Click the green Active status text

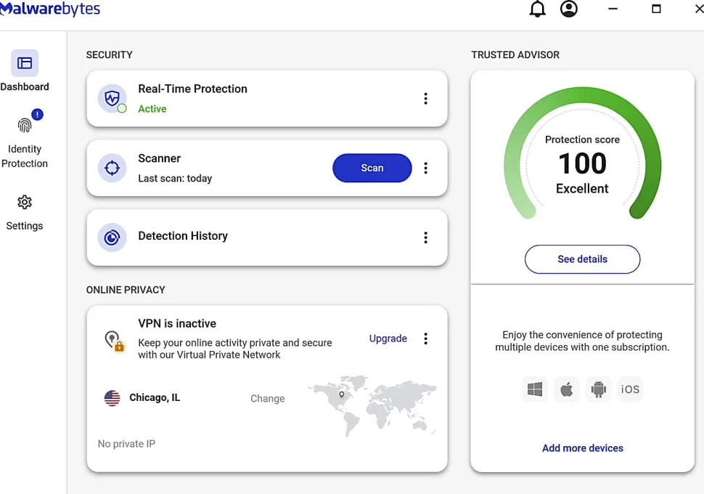pos(152,109)
